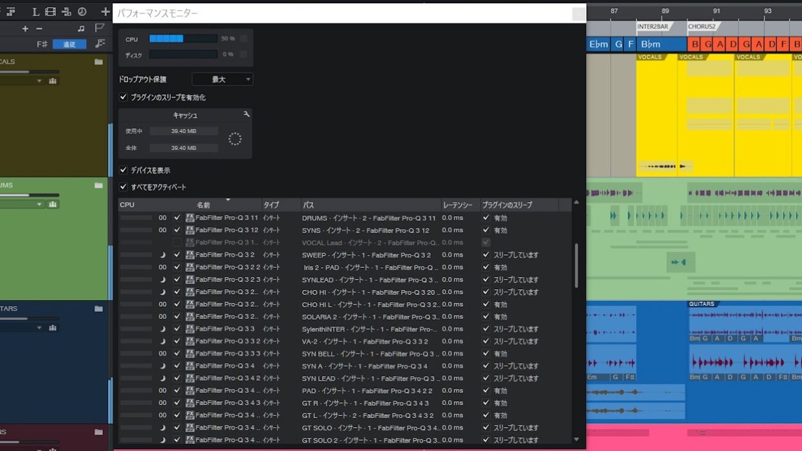Click the music note icon above the track list
Image resolution: width=802 pixels, height=451 pixels.
81,28
